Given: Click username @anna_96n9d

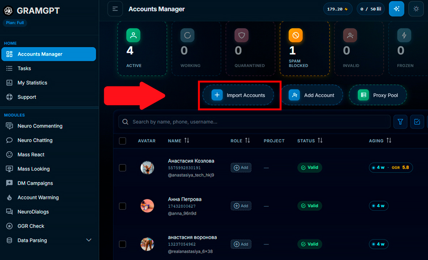Looking at the screenshot, I should (182, 213).
